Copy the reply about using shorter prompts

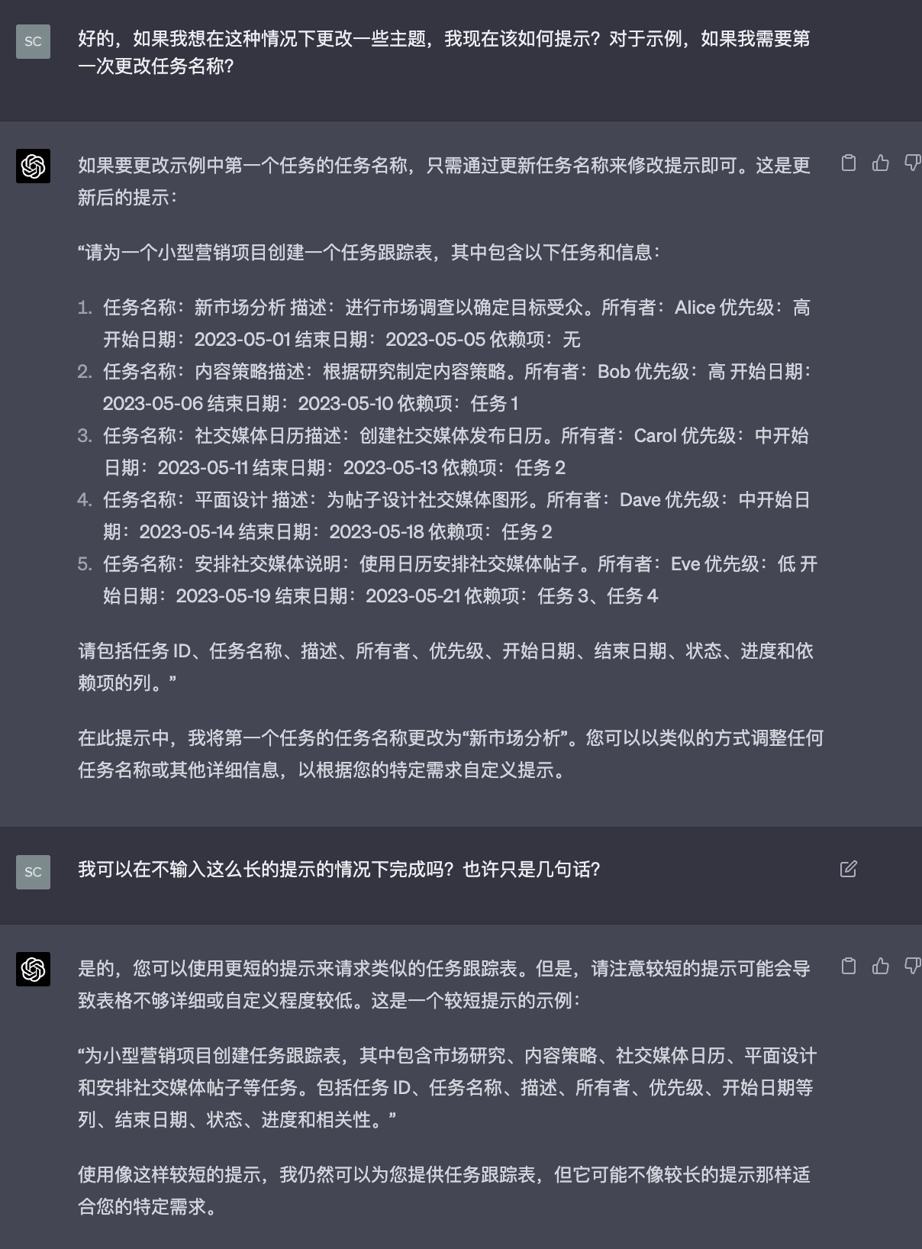[x=849, y=967]
